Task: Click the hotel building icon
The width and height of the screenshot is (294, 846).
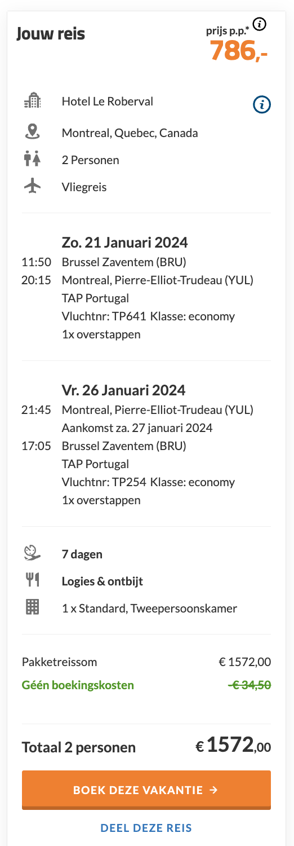Action: [33, 102]
